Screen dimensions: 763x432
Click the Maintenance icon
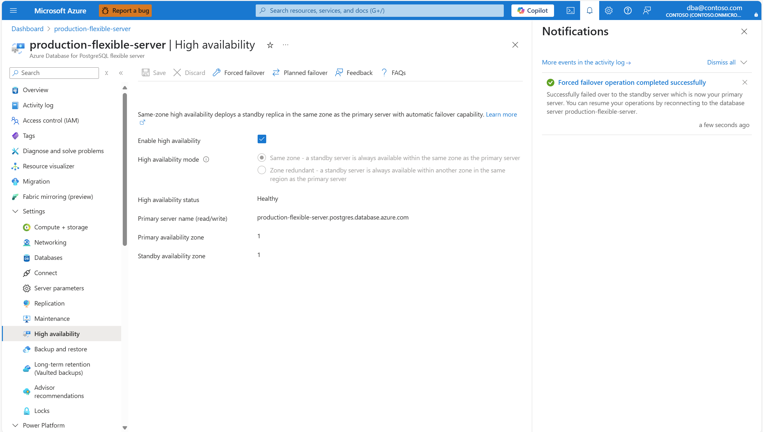[x=27, y=319]
